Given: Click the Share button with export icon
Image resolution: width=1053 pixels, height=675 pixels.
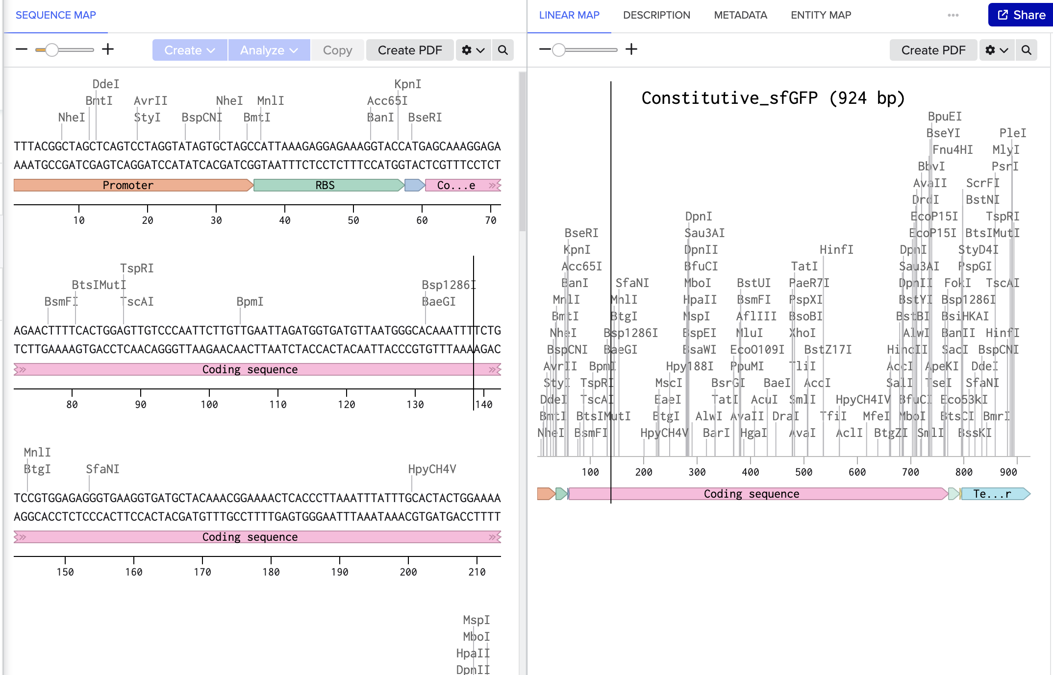Looking at the screenshot, I should 1021,15.
